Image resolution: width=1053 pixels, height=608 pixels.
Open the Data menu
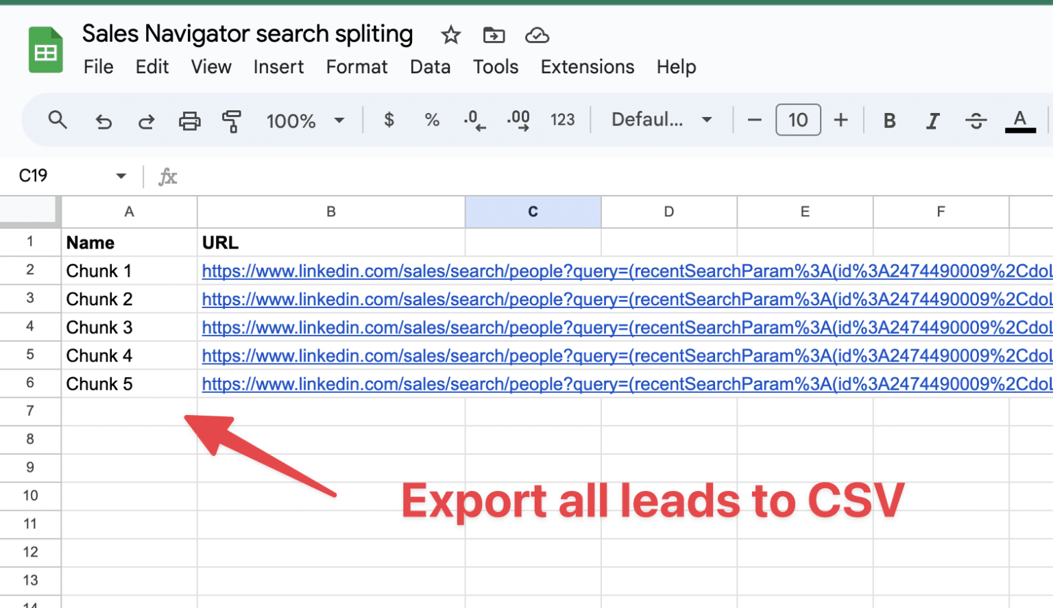click(430, 67)
